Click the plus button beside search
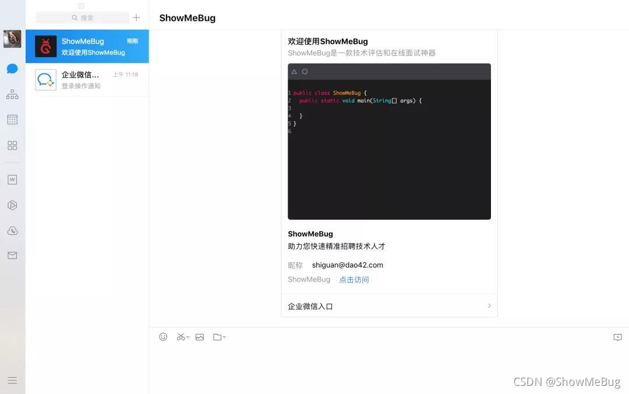This screenshot has height=394, width=629. pyautogui.click(x=136, y=17)
